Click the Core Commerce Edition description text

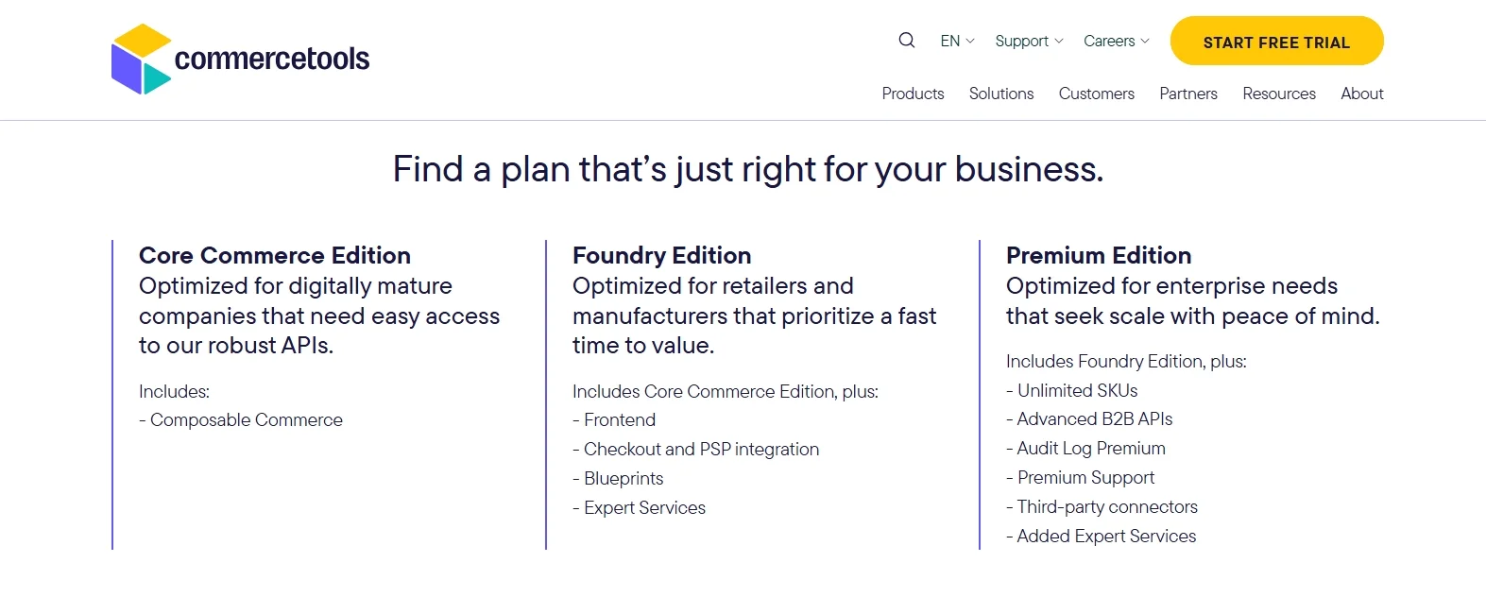click(x=319, y=316)
